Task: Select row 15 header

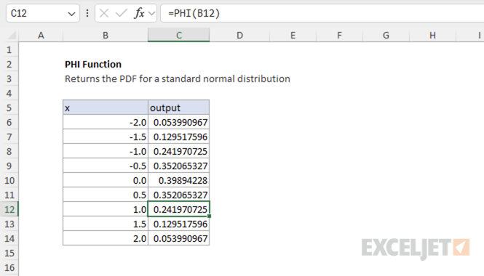Action: [9, 253]
